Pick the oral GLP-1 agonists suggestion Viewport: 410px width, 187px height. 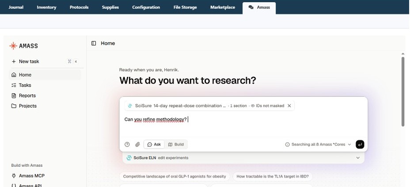[x=175, y=176]
